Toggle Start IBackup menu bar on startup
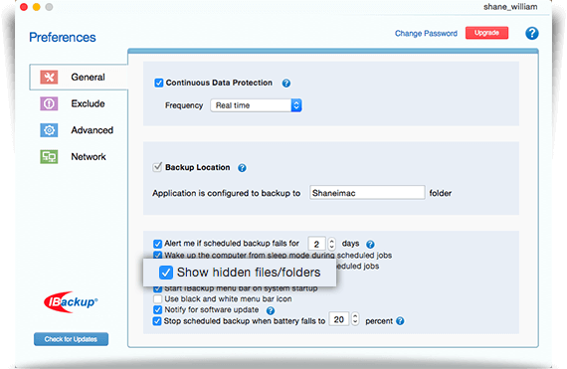 pyautogui.click(x=157, y=288)
